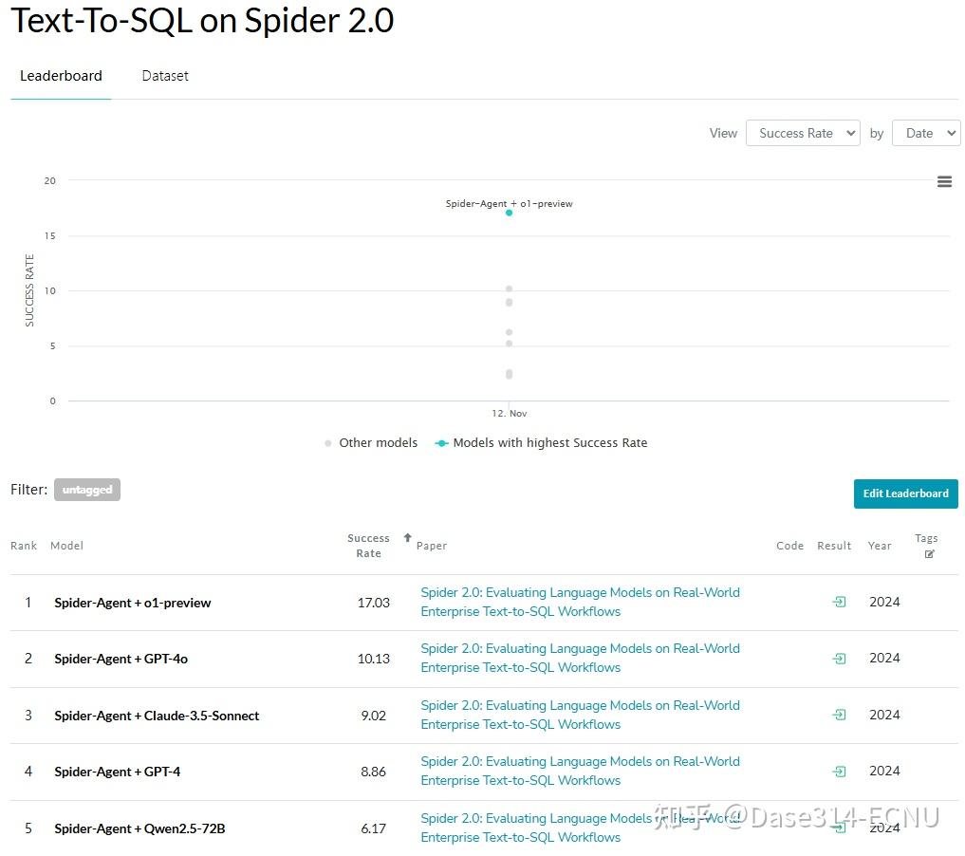Toggle the untagged filter tag
The width and height of the screenshot is (965, 856).
(x=87, y=490)
